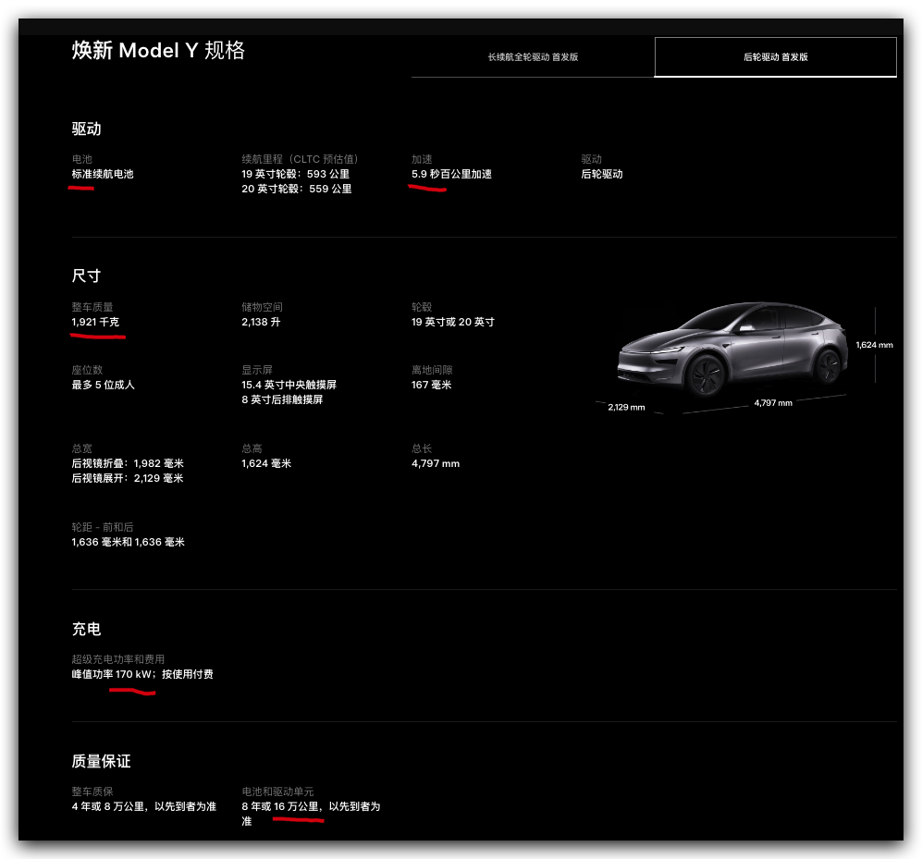Click 8 英寸后排触摸屏 display line
The image size is (922, 859).
[x=282, y=399]
